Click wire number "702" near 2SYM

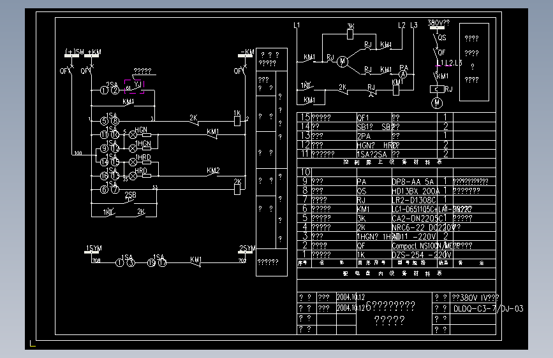click(x=242, y=261)
